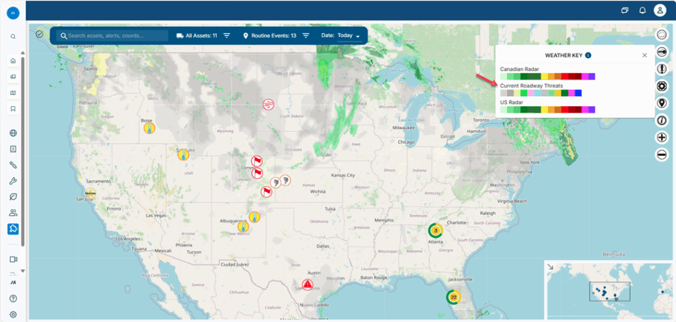Zoom in with the plus map button
The height and width of the screenshot is (322, 676).
[x=661, y=138]
